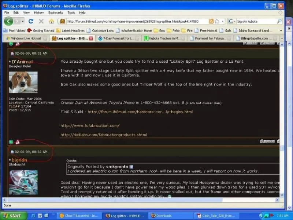Image resolution: width=293 pixels, height=220 pixels.
Task: Close the Log splitter tab
Action: (x=91, y=38)
